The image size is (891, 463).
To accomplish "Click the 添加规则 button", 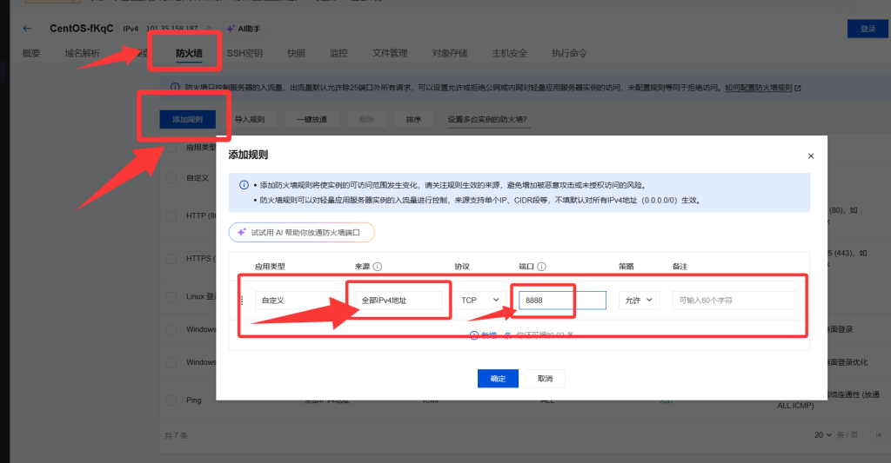I will (188, 119).
